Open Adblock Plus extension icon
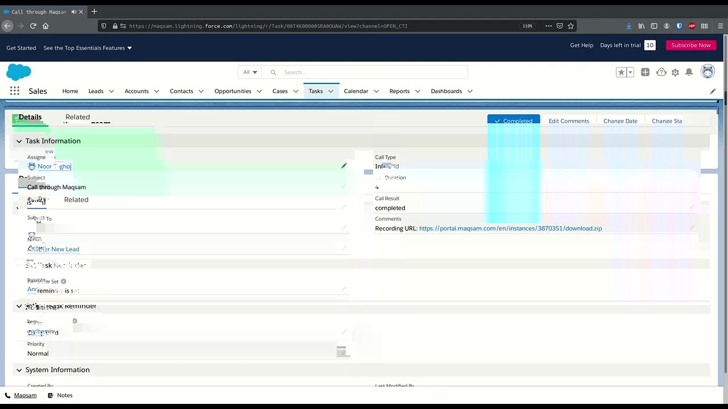Image resolution: width=728 pixels, height=409 pixels. (x=692, y=26)
